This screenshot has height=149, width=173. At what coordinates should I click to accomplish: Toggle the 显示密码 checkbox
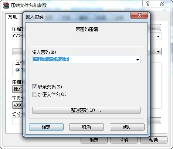coord(34,87)
